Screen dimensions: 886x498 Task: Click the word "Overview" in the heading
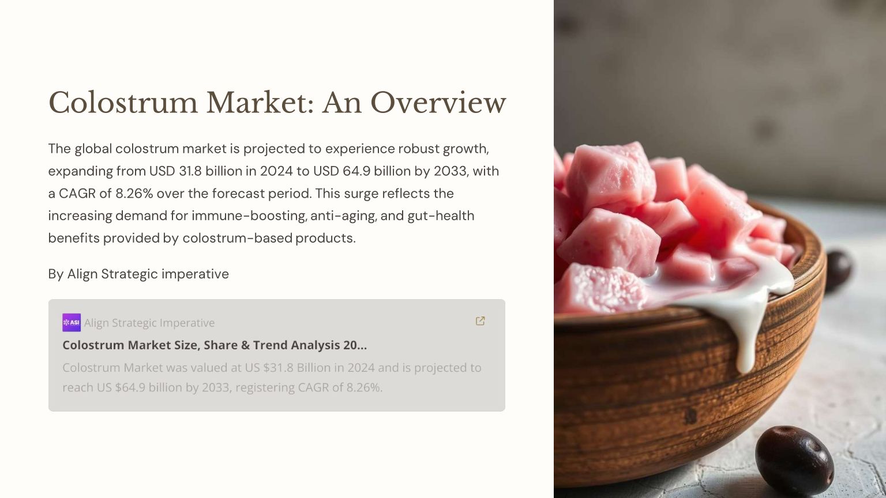pyautogui.click(x=438, y=103)
